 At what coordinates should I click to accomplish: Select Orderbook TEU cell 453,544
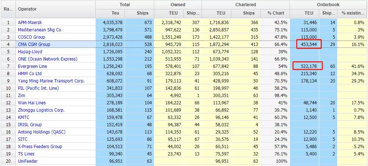click(x=305, y=45)
